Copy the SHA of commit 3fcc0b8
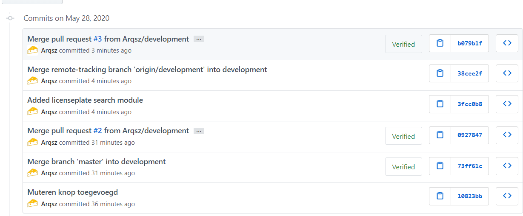Image resolution: width=523 pixels, height=216 pixels. coord(440,104)
